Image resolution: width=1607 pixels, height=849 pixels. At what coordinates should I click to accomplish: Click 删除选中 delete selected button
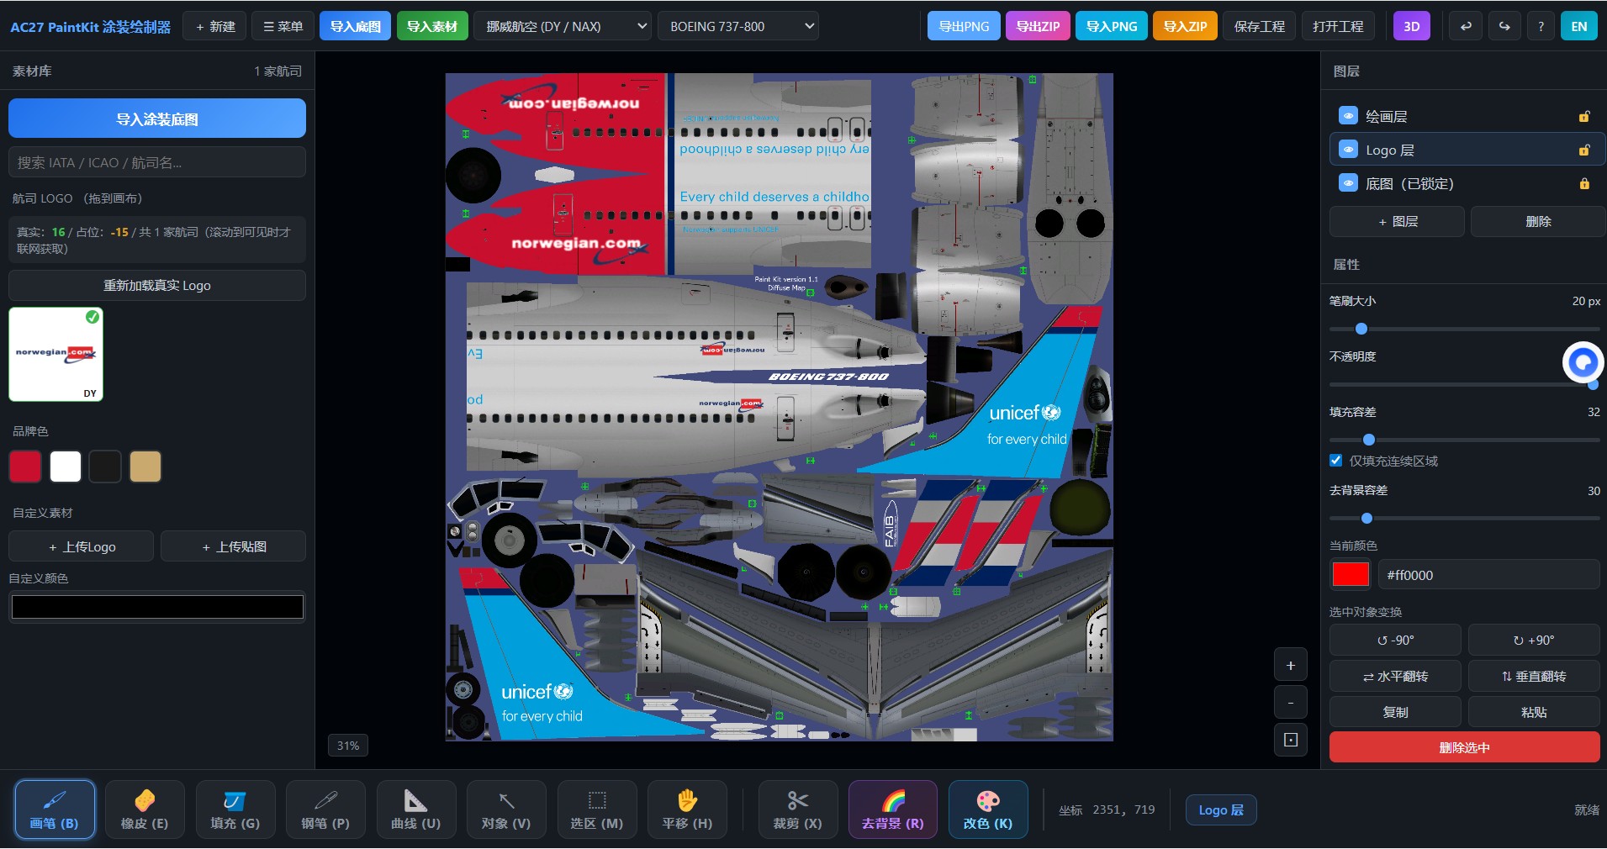[1464, 747]
